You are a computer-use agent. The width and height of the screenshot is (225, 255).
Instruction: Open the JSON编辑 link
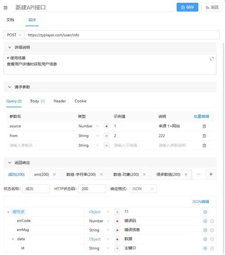pos(201,202)
